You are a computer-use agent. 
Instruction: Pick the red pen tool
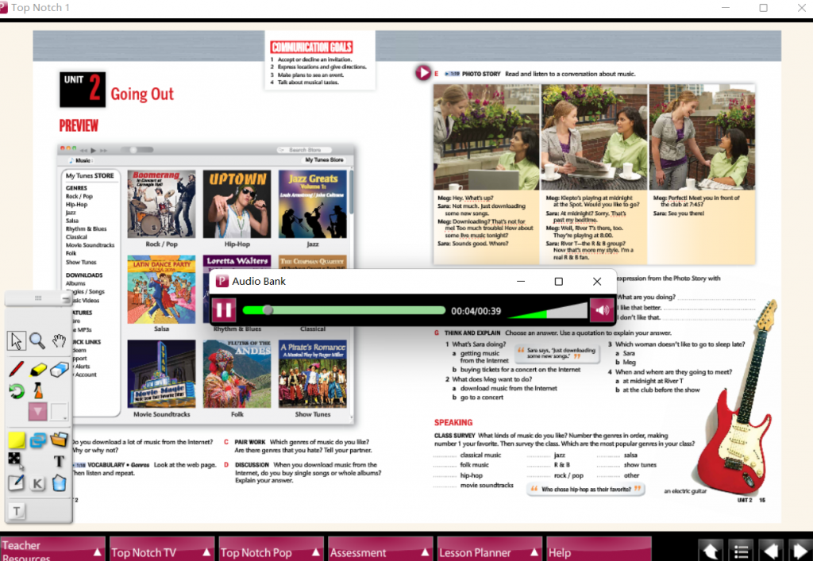[16, 370]
